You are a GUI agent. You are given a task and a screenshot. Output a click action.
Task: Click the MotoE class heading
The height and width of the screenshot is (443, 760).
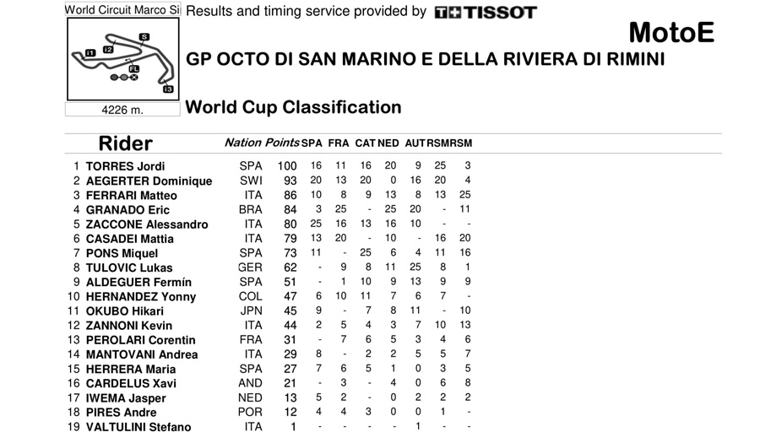pyautogui.click(x=671, y=33)
